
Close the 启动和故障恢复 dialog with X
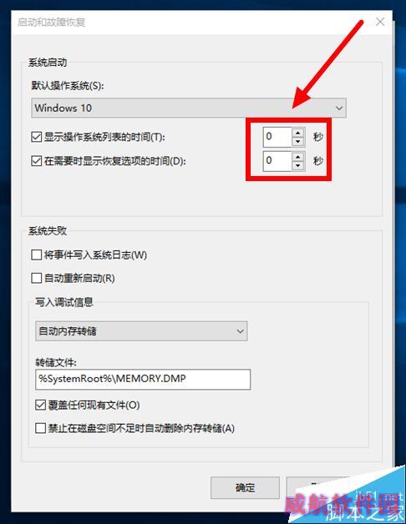coord(380,22)
